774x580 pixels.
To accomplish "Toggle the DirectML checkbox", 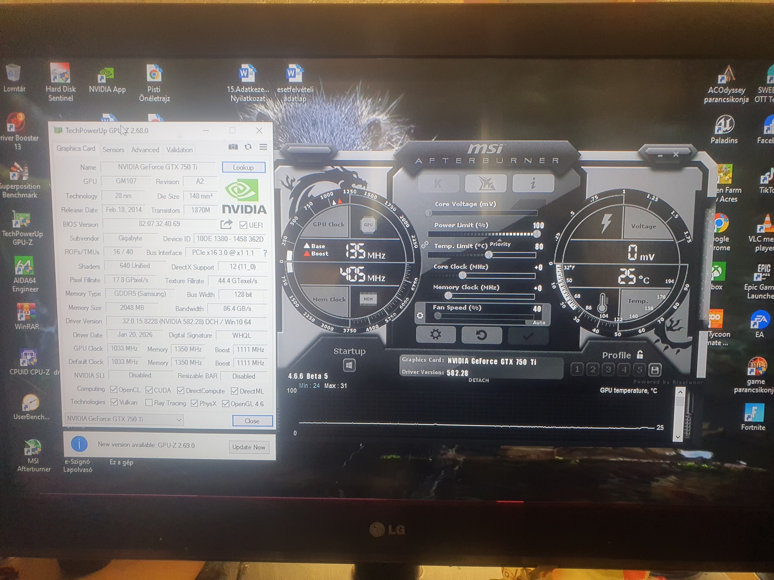I will pyautogui.click(x=234, y=391).
